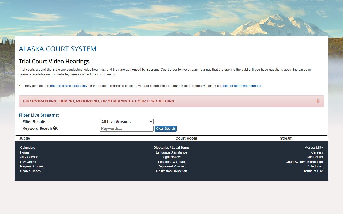Image resolution: width=343 pixels, height=214 pixels.
Task: Open Locations & Hours footer link
Action: point(171,162)
